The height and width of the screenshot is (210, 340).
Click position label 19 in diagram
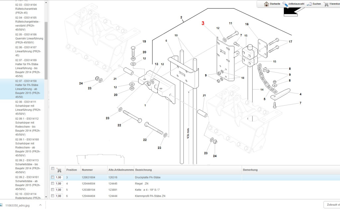point(144,41)
